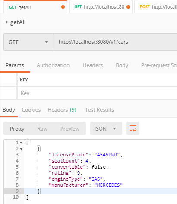The image size is (177, 204).
Task: Click the false value on line 5
Action: (x=98, y=167)
